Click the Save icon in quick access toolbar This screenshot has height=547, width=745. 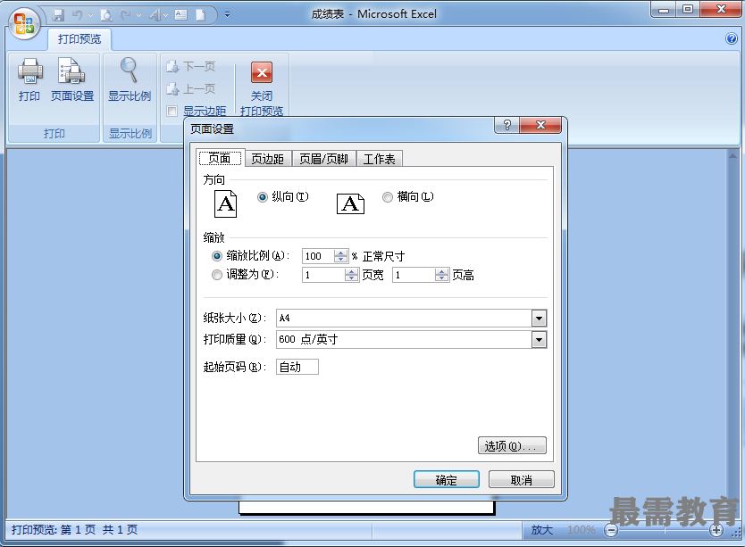pos(58,15)
